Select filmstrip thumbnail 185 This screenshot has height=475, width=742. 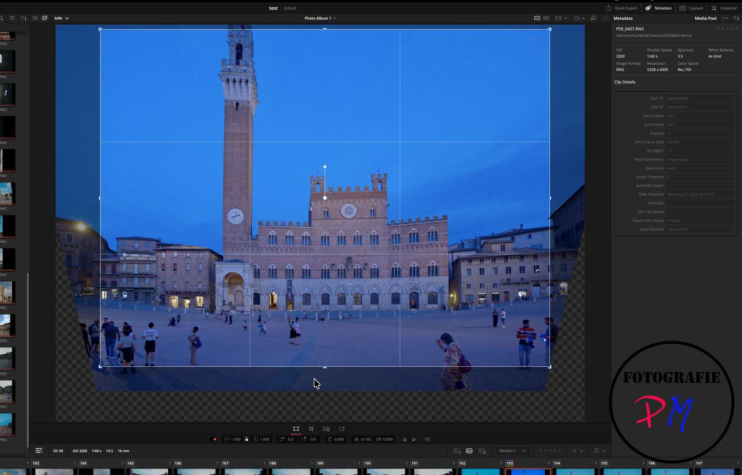pyautogui.click(x=149, y=472)
